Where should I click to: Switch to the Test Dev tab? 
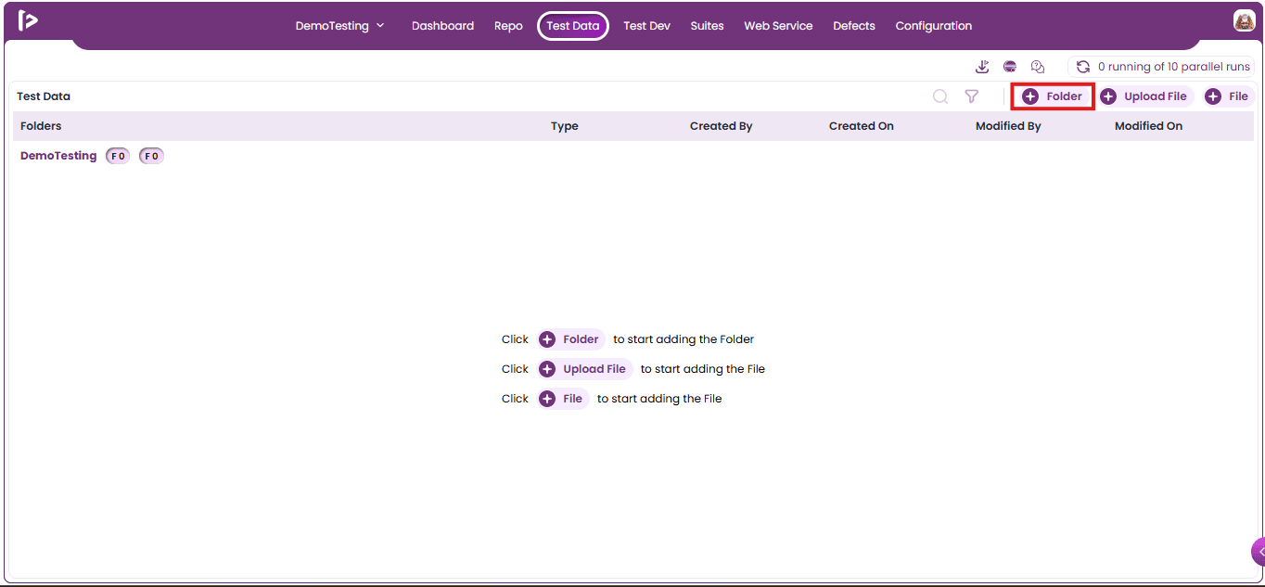coord(646,26)
